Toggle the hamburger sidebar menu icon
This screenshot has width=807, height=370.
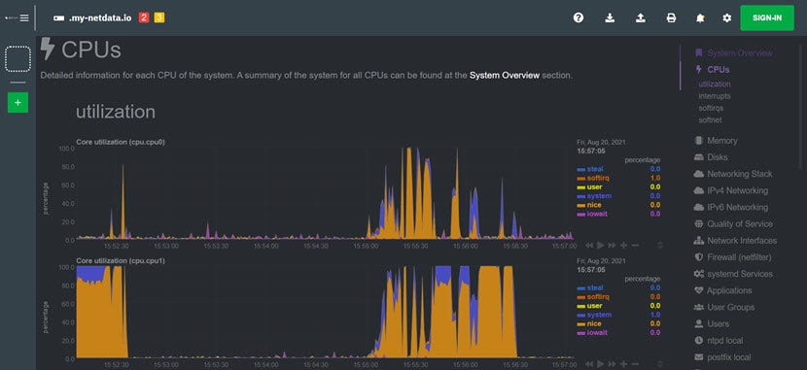pyautogui.click(x=24, y=18)
